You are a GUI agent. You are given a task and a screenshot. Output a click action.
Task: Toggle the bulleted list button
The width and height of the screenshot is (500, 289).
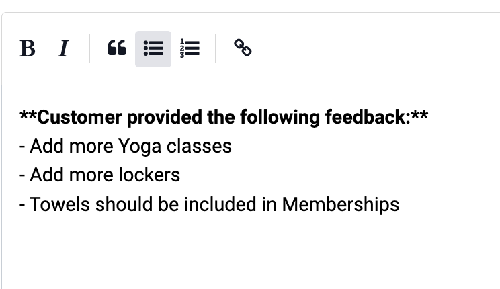[x=153, y=49]
